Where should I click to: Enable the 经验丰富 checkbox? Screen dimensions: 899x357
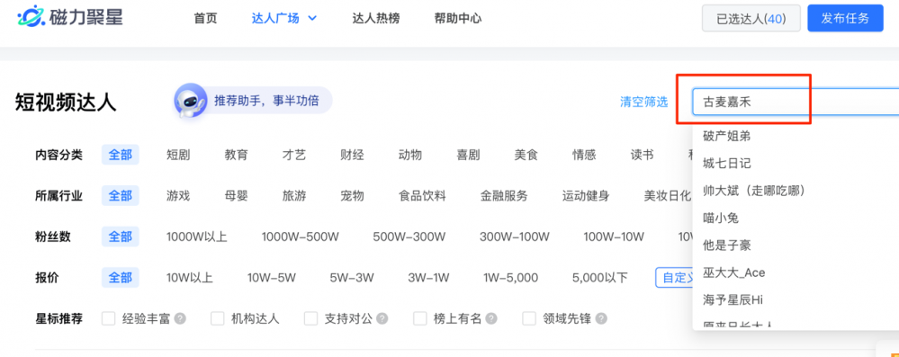(108, 318)
